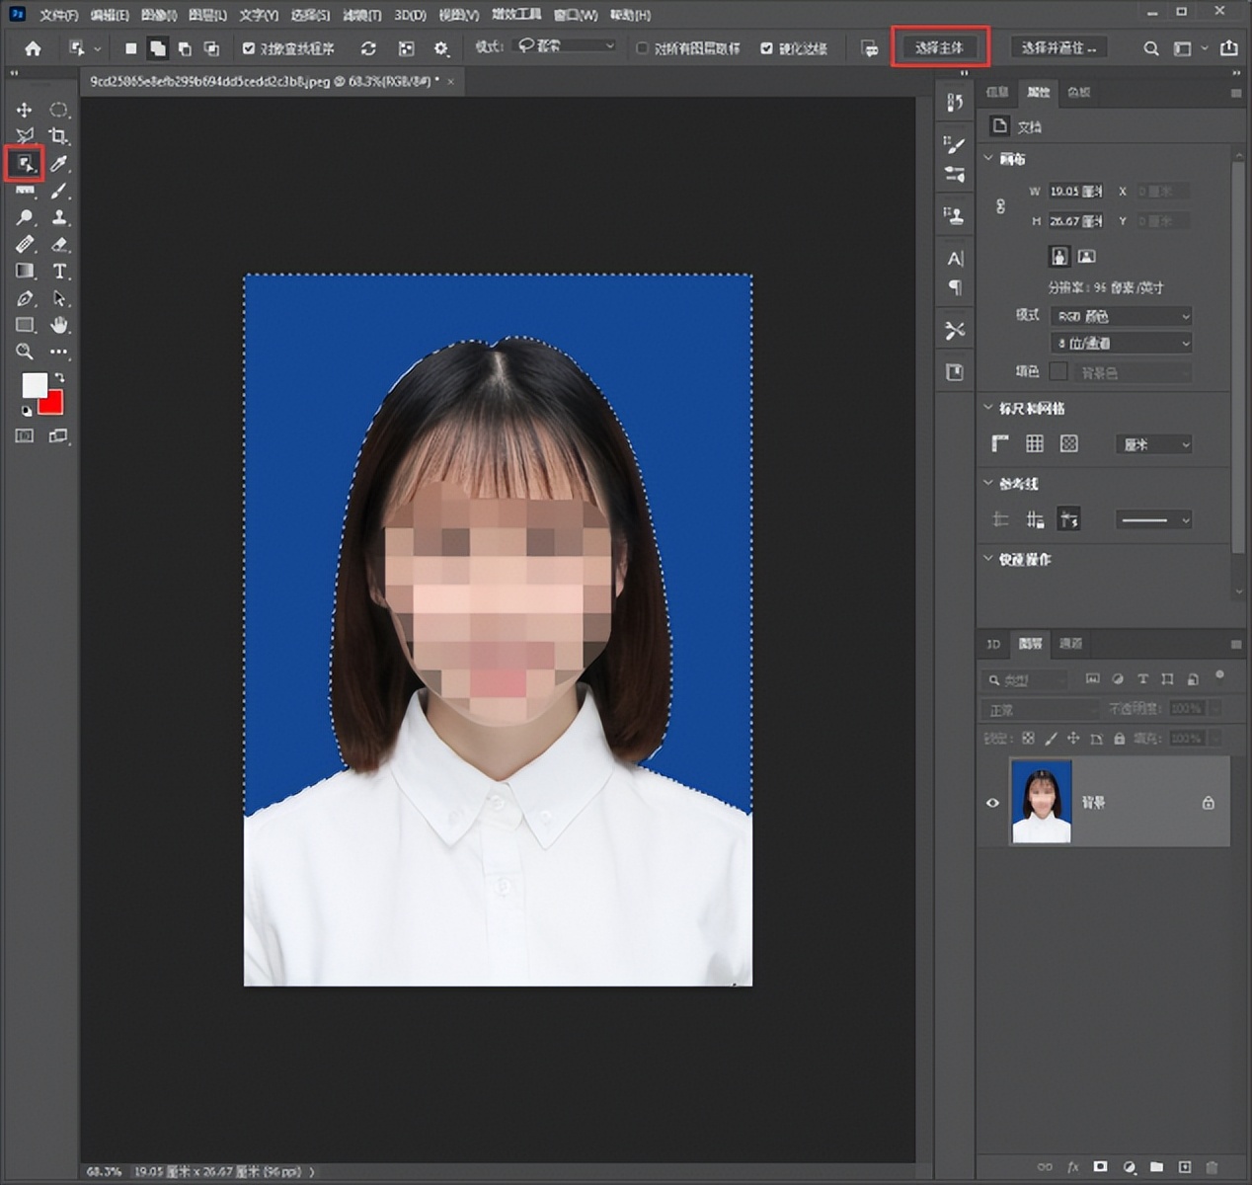Choose the Eyedropper tool
This screenshot has width=1252, height=1185.
pyautogui.click(x=59, y=163)
